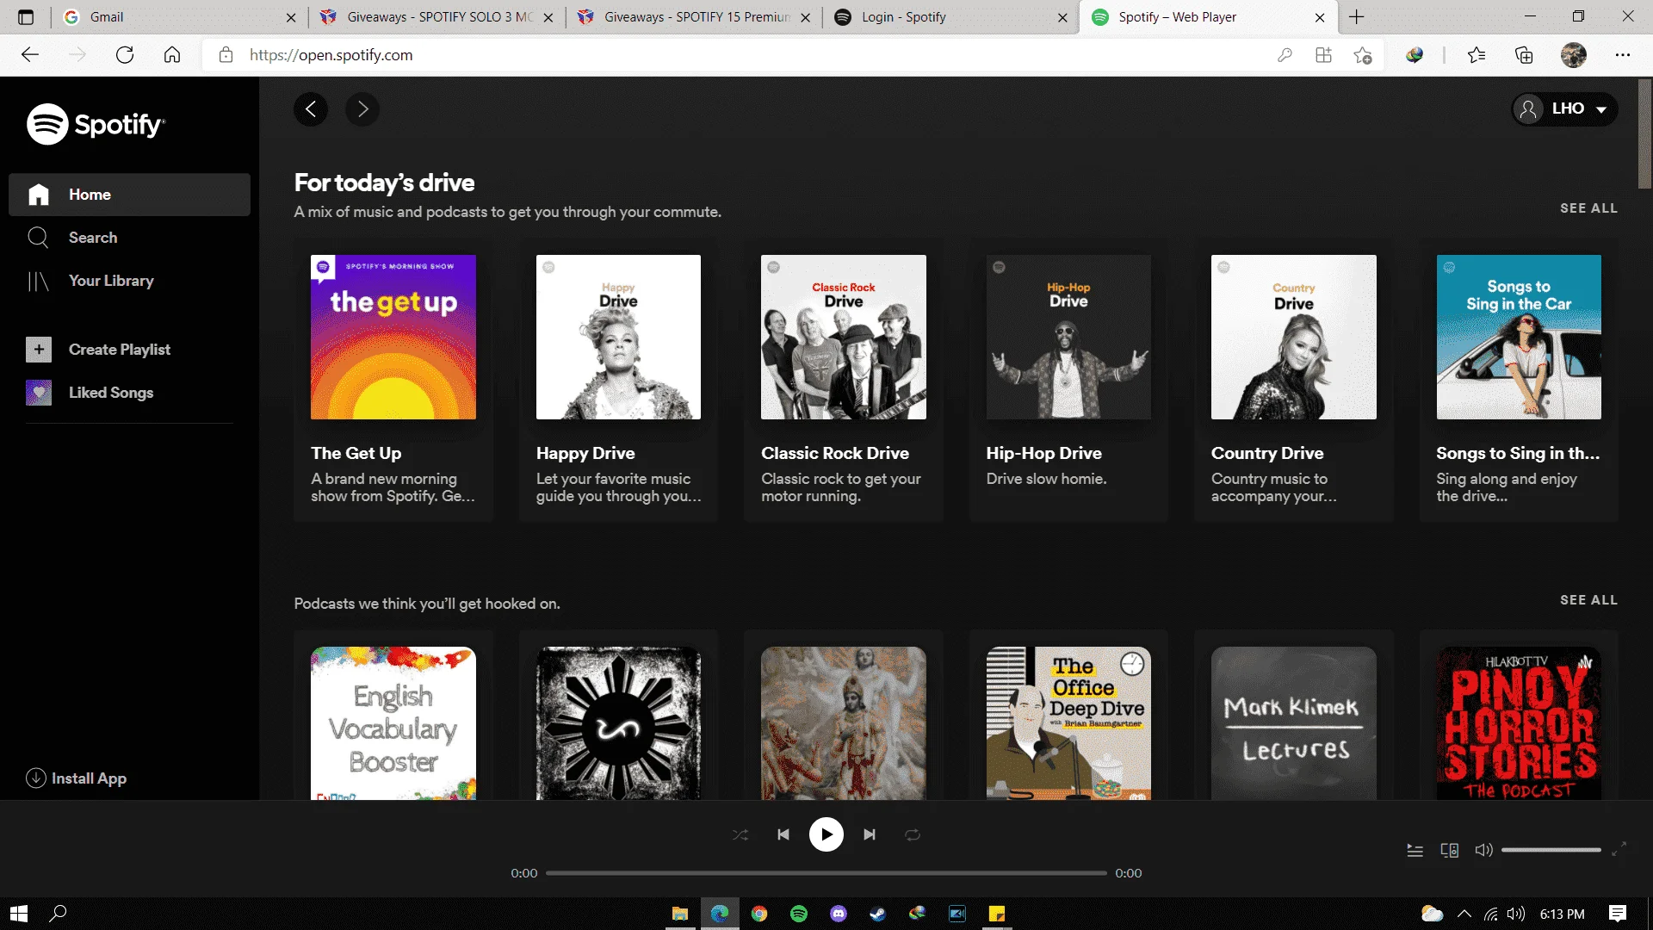Toggle repeat mode
This screenshot has height=930, width=1653.
[x=913, y=834]
